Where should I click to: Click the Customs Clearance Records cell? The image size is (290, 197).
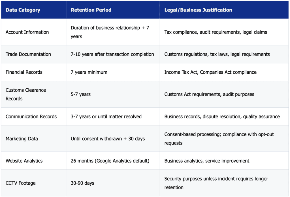[x=26, y=94]
